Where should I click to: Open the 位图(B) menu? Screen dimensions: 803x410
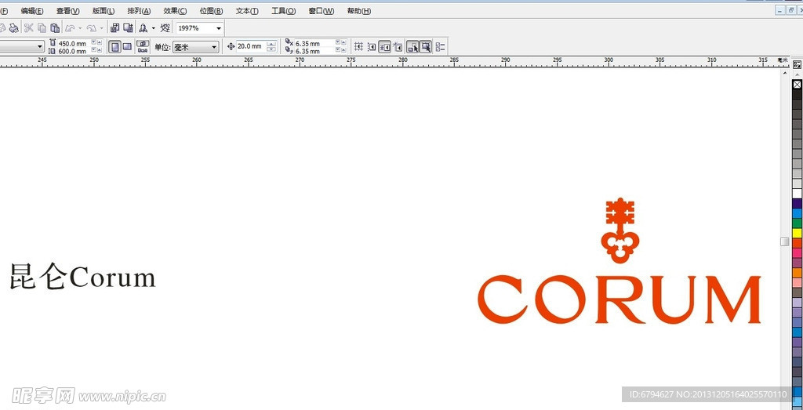click(212, 11)
